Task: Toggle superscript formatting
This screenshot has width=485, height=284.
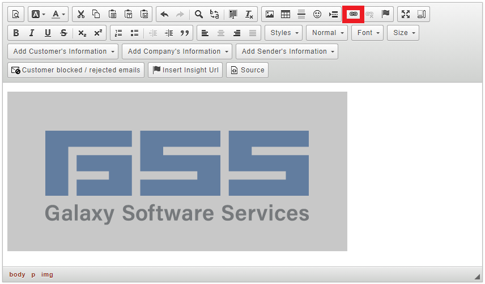Action: [98, 33]
